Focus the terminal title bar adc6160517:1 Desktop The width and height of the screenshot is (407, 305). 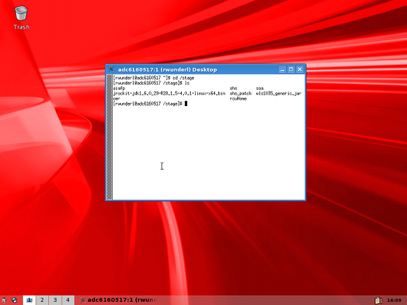[x=167, y=69]
